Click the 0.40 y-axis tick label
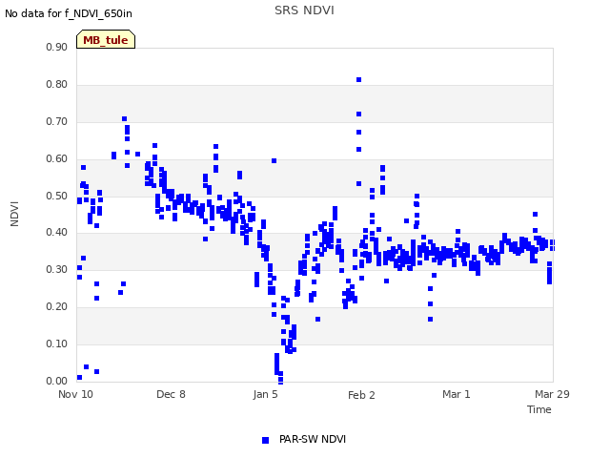 click(x=57, y=233)
